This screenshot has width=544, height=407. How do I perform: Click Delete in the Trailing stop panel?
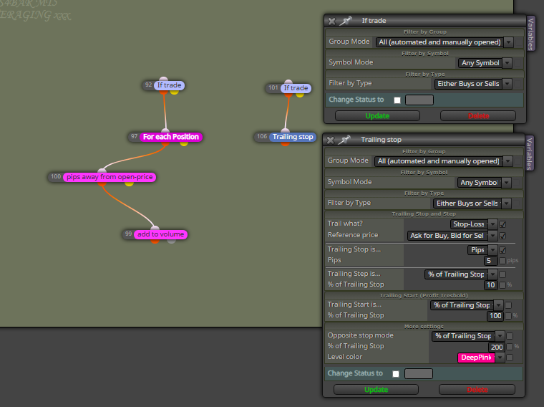477,390
